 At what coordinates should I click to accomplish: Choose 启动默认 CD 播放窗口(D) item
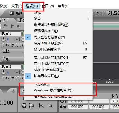click(59, 96)
